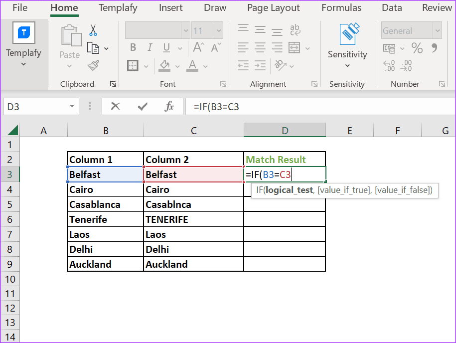Select the Format Painter brush
This screenshot has width=456, height=343.
pyautogui.click(x=93, y=66)
